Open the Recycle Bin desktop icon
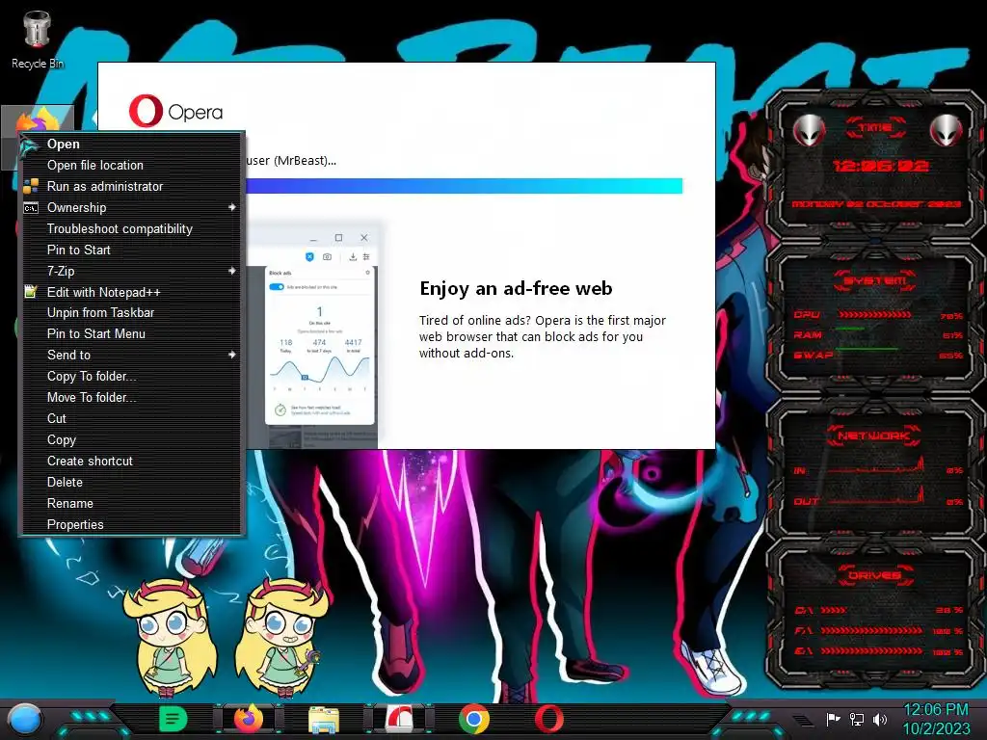 point(38,40)
